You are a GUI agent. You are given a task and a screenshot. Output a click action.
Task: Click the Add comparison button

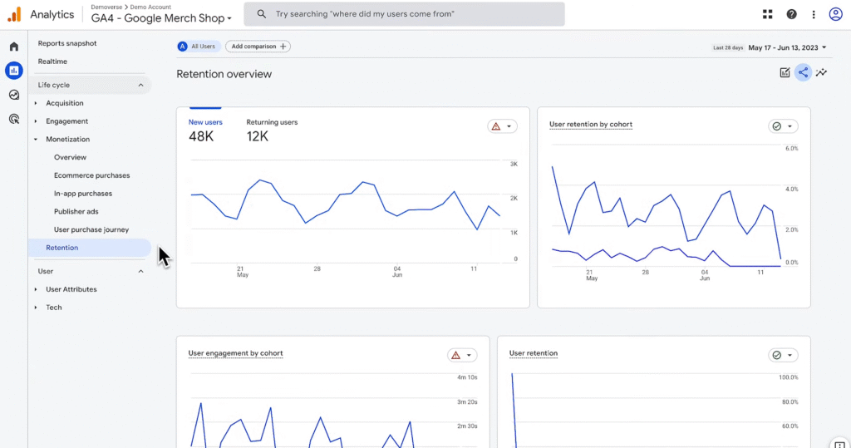coord(258,47)
